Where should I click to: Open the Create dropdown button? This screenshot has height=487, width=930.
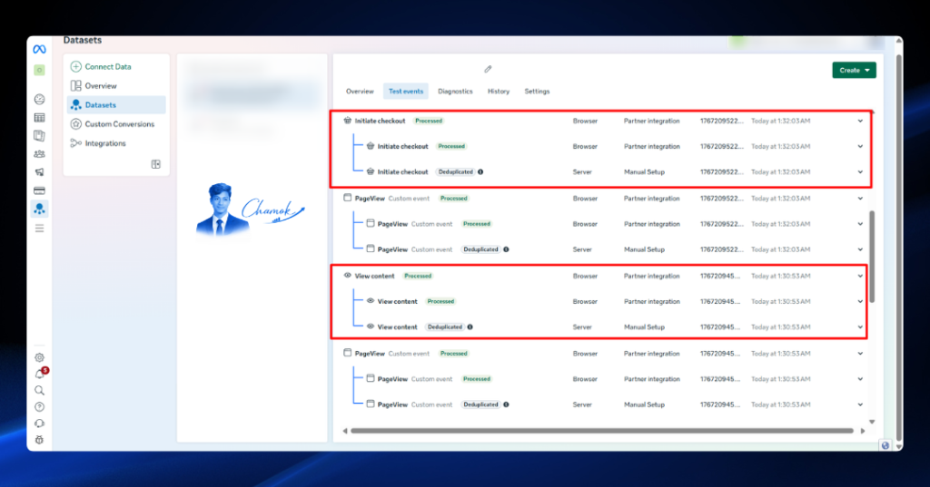(854, 70)
